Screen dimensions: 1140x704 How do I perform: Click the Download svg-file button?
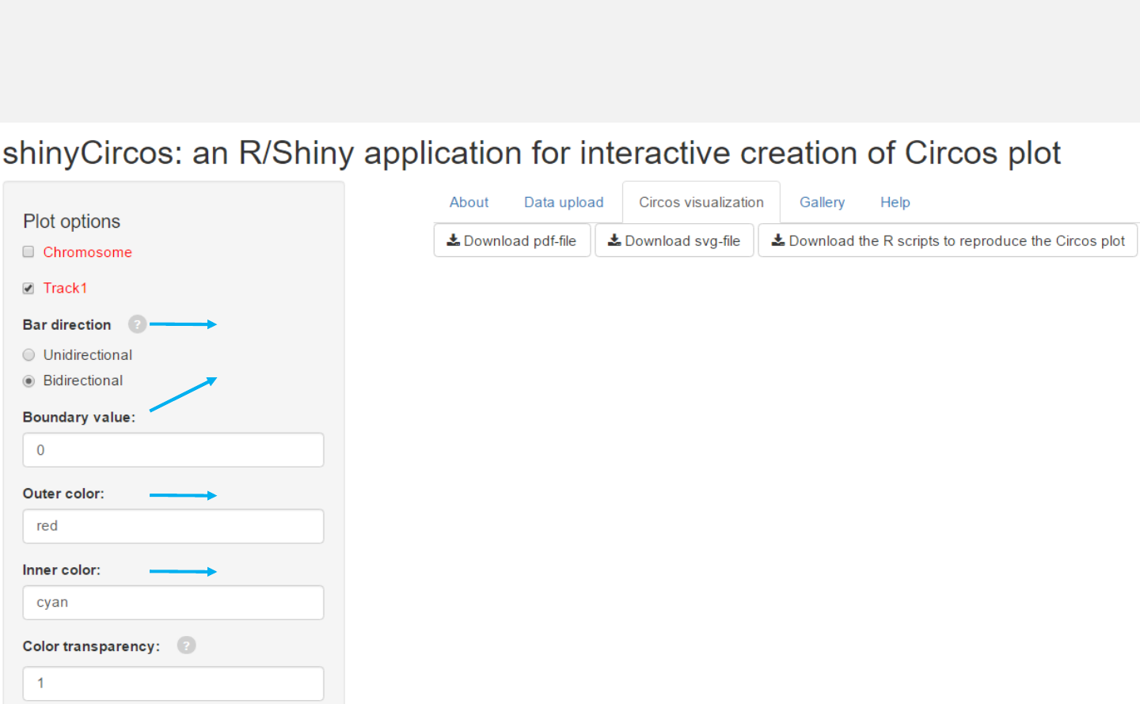coord(674,240)
